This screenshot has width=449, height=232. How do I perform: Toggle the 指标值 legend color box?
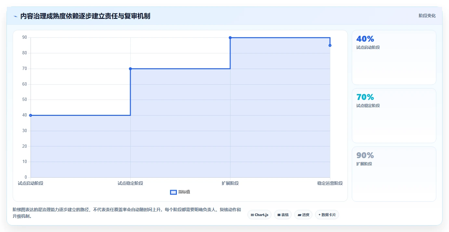pos(173,192)
